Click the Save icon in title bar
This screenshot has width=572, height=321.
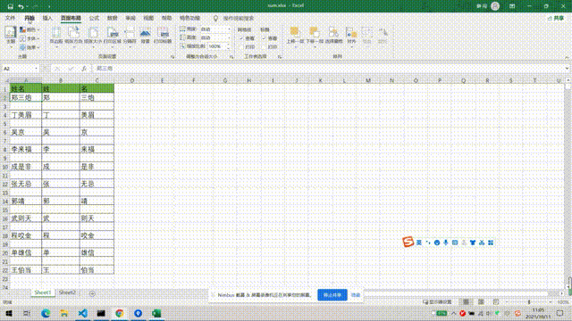(x=10, y=6)
